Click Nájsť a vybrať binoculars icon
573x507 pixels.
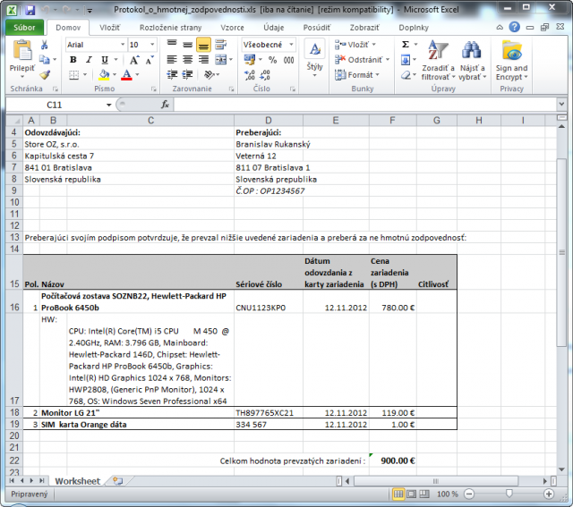pos(472,50)
